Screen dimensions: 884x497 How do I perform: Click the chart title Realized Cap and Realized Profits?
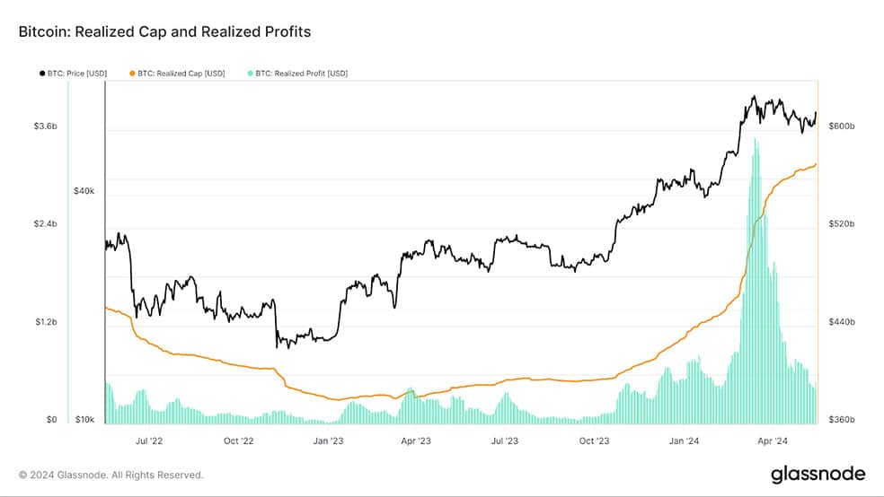(x=164, y=31)
